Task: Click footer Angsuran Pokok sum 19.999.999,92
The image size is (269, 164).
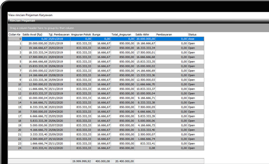Action: point(81,161)
